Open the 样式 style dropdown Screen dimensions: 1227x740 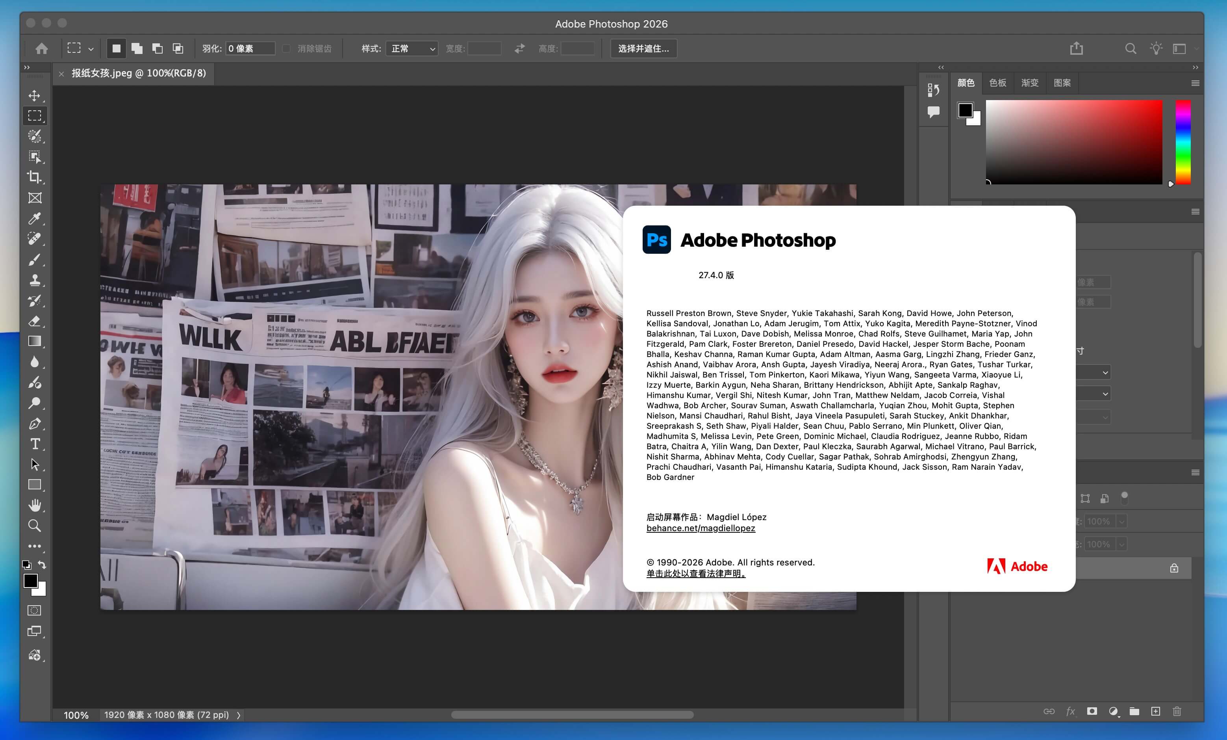click(x=412, y=48)
